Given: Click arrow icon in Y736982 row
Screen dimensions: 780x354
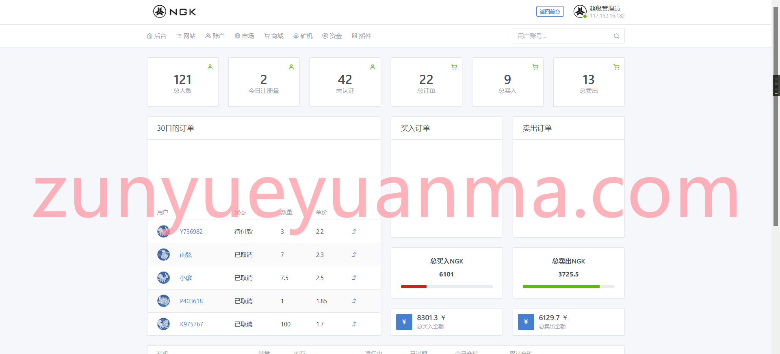Looking at the screenshot, I should point(354,231).
